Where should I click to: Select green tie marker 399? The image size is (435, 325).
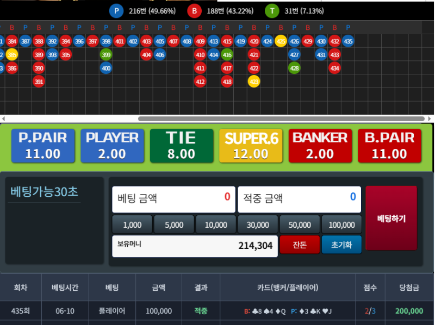point(106,55)
